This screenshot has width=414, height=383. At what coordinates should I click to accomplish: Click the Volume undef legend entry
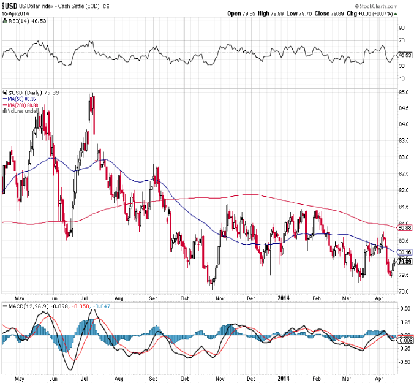(20, 111)
